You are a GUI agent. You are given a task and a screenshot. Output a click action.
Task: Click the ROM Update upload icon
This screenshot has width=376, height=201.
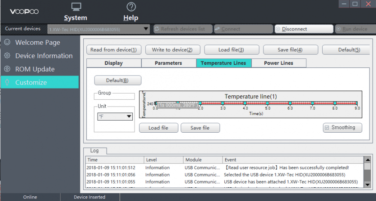(x=7, y=69)
